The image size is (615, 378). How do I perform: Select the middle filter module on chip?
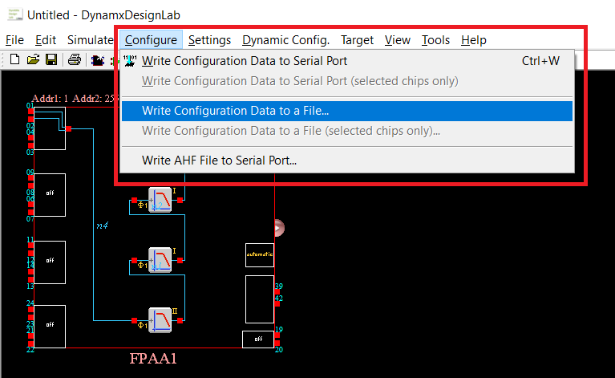[160, 259]
